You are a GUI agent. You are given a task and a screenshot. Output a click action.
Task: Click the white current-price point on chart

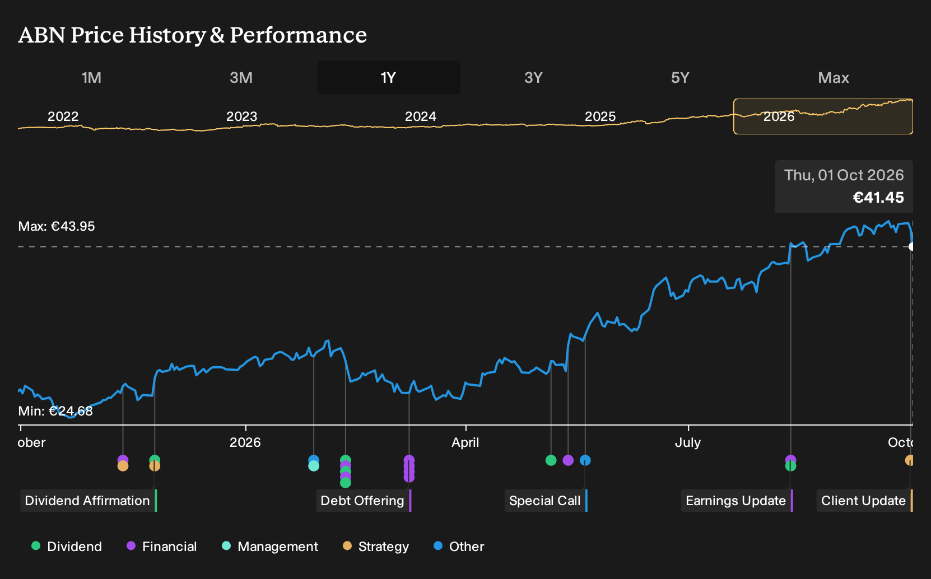[912, 246]
